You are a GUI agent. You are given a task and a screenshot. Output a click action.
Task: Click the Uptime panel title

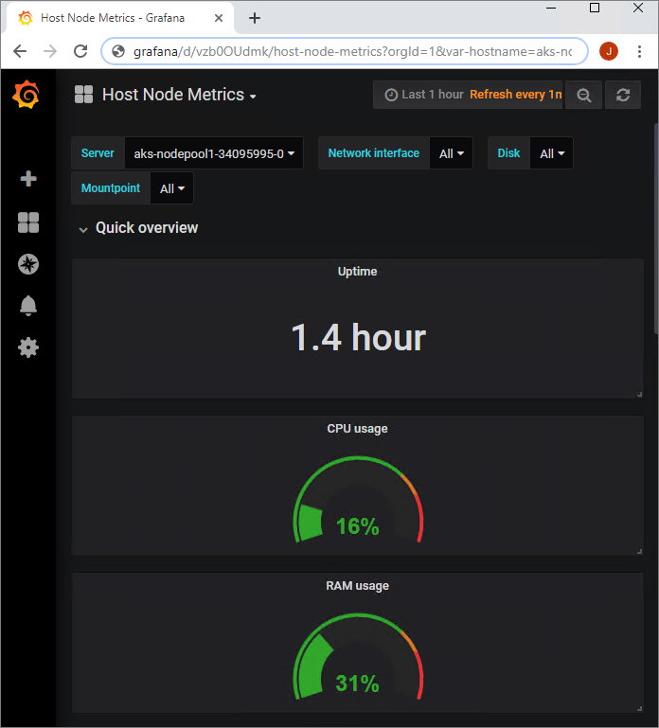pyautogui.click(x=357, y=272)
